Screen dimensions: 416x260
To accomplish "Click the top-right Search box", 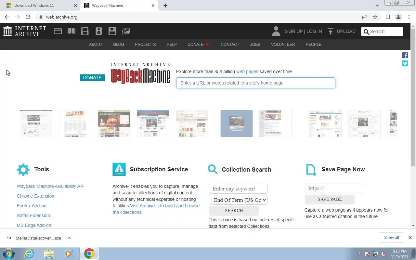I will 382,32.
